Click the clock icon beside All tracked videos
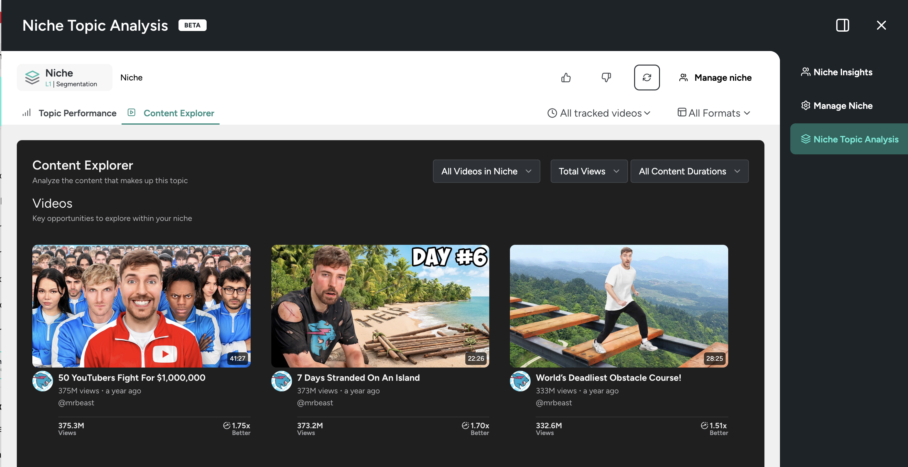908x467 pixels. point(552,113)
